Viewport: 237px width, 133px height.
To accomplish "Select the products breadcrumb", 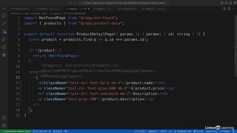I will click(36, 13).
